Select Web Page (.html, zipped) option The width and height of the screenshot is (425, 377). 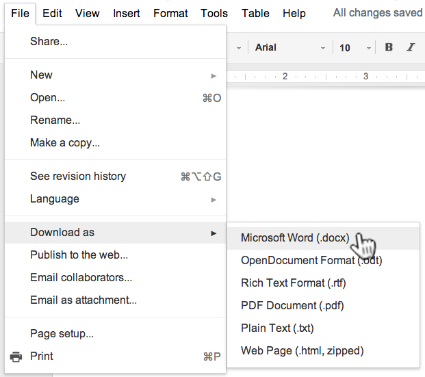(x=302, y=350)
